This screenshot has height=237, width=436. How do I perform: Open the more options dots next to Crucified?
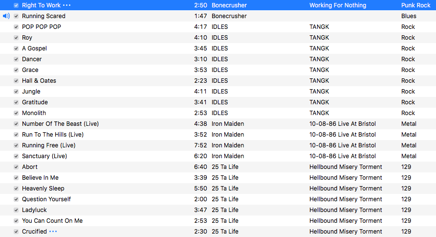[x=53, y=232]
